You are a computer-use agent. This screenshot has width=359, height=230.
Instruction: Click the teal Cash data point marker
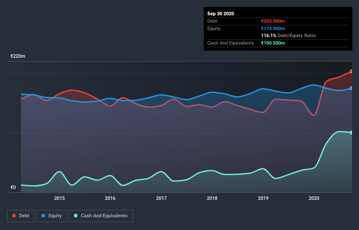click(352, 132)
